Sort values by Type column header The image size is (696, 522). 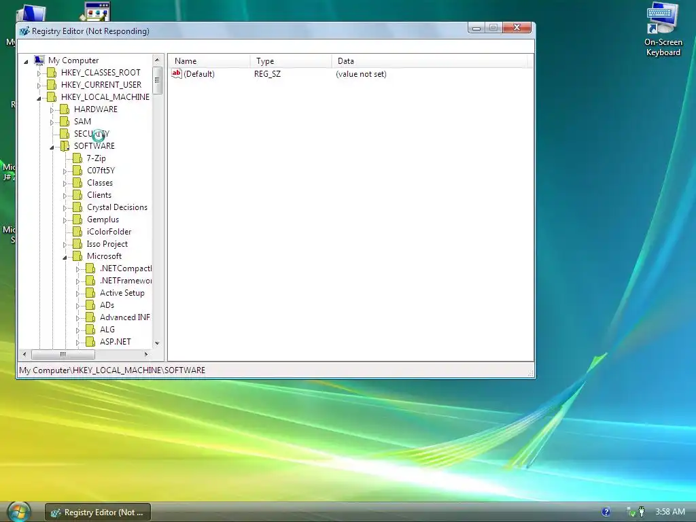coord(291,60)
